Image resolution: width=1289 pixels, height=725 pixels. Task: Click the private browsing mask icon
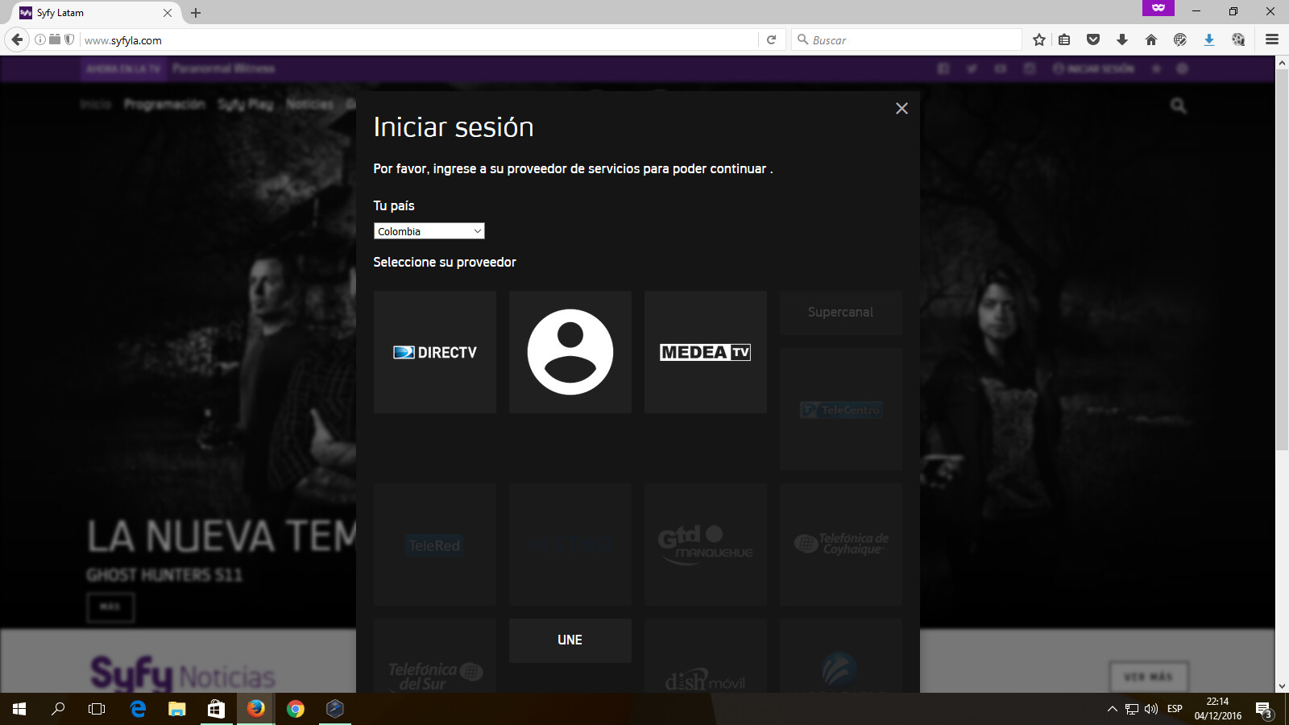(x=1158, y=7)
